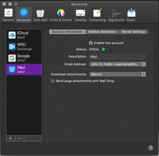Switch to Account Information tab

(67, 32)
